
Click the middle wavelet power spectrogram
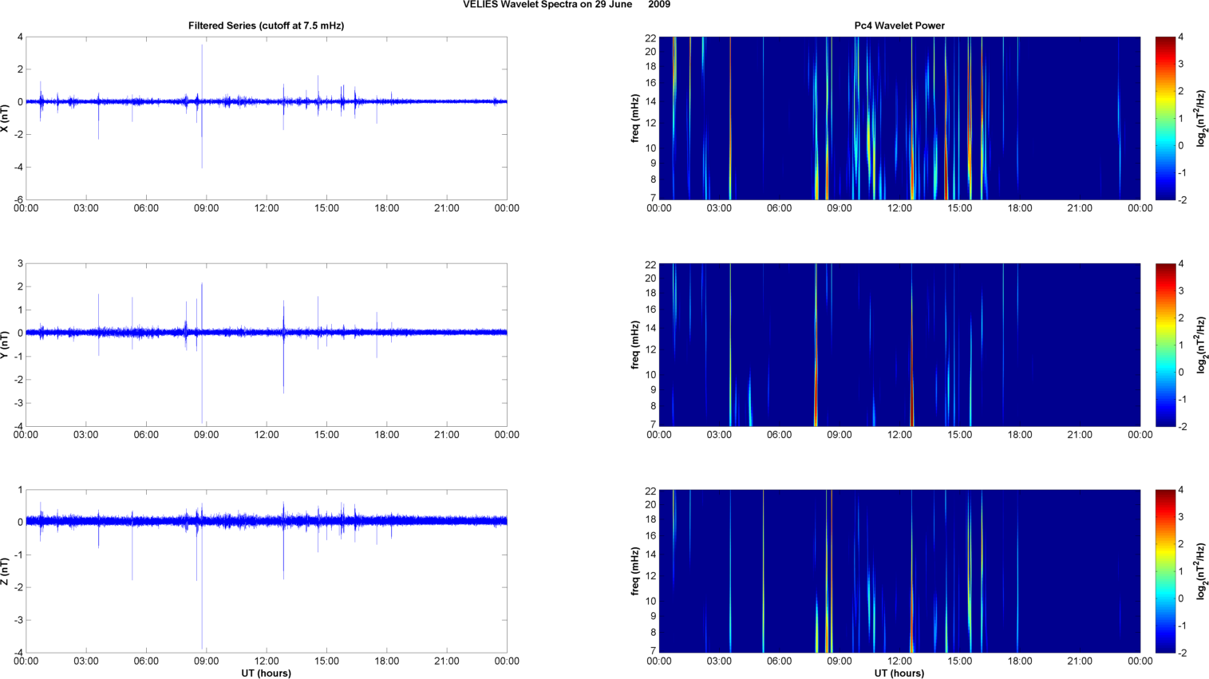tap(899, 345)
